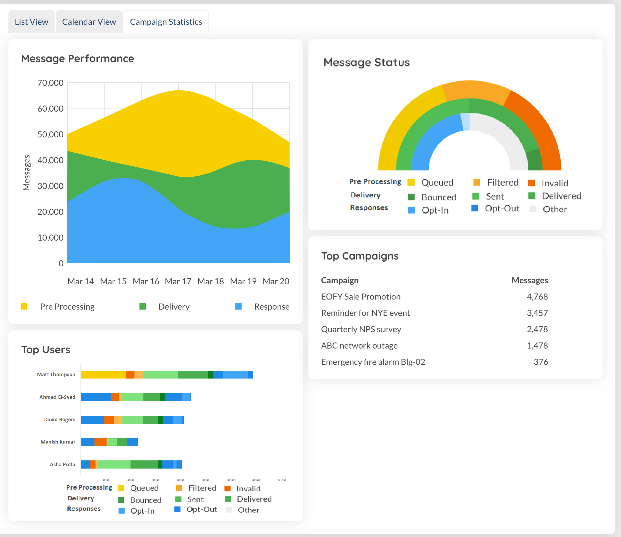Select the Campaign Statistics tab

(x=166, y=22)
